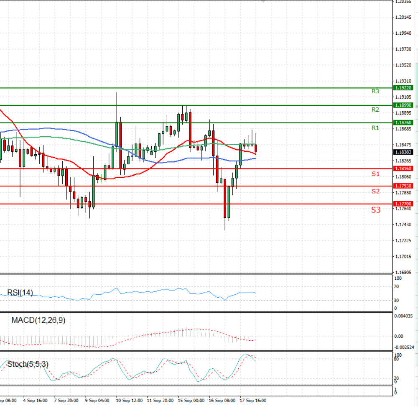Viewport: 418px width, 406px height.
Task: Click the -0.002524 MACD scale value
Action: (404, 347)
